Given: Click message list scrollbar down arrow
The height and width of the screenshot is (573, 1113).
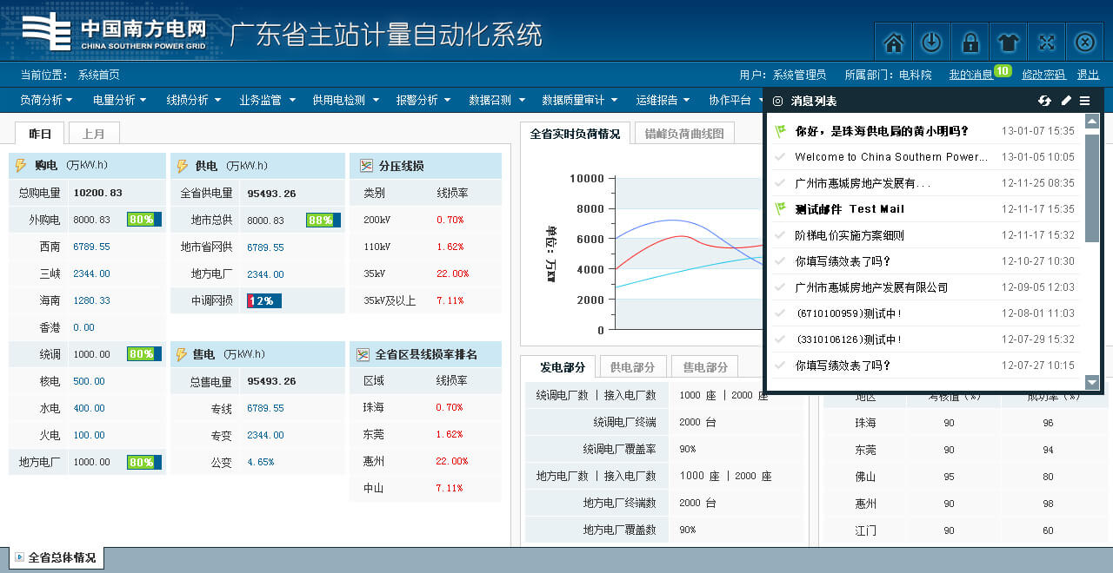Looking at the screenshot, I should [x=1092, y=382].
